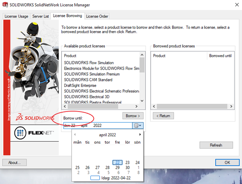Select SOLIDWORKS Flow Simulation license
Screen dimensions: 242x184
(89, 63)
